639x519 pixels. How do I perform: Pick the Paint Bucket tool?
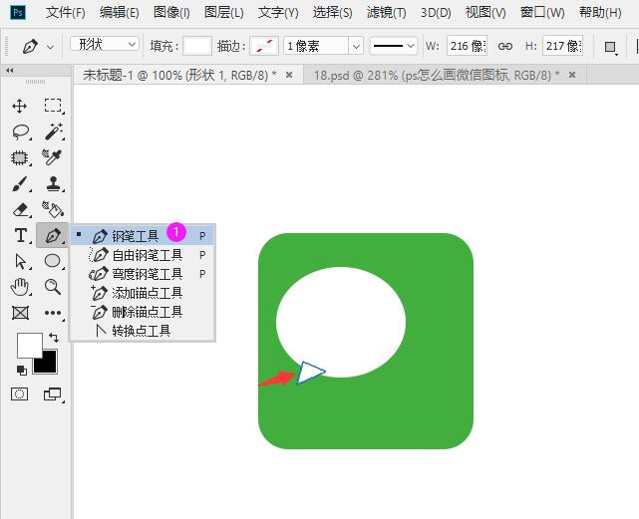[53, 209]
